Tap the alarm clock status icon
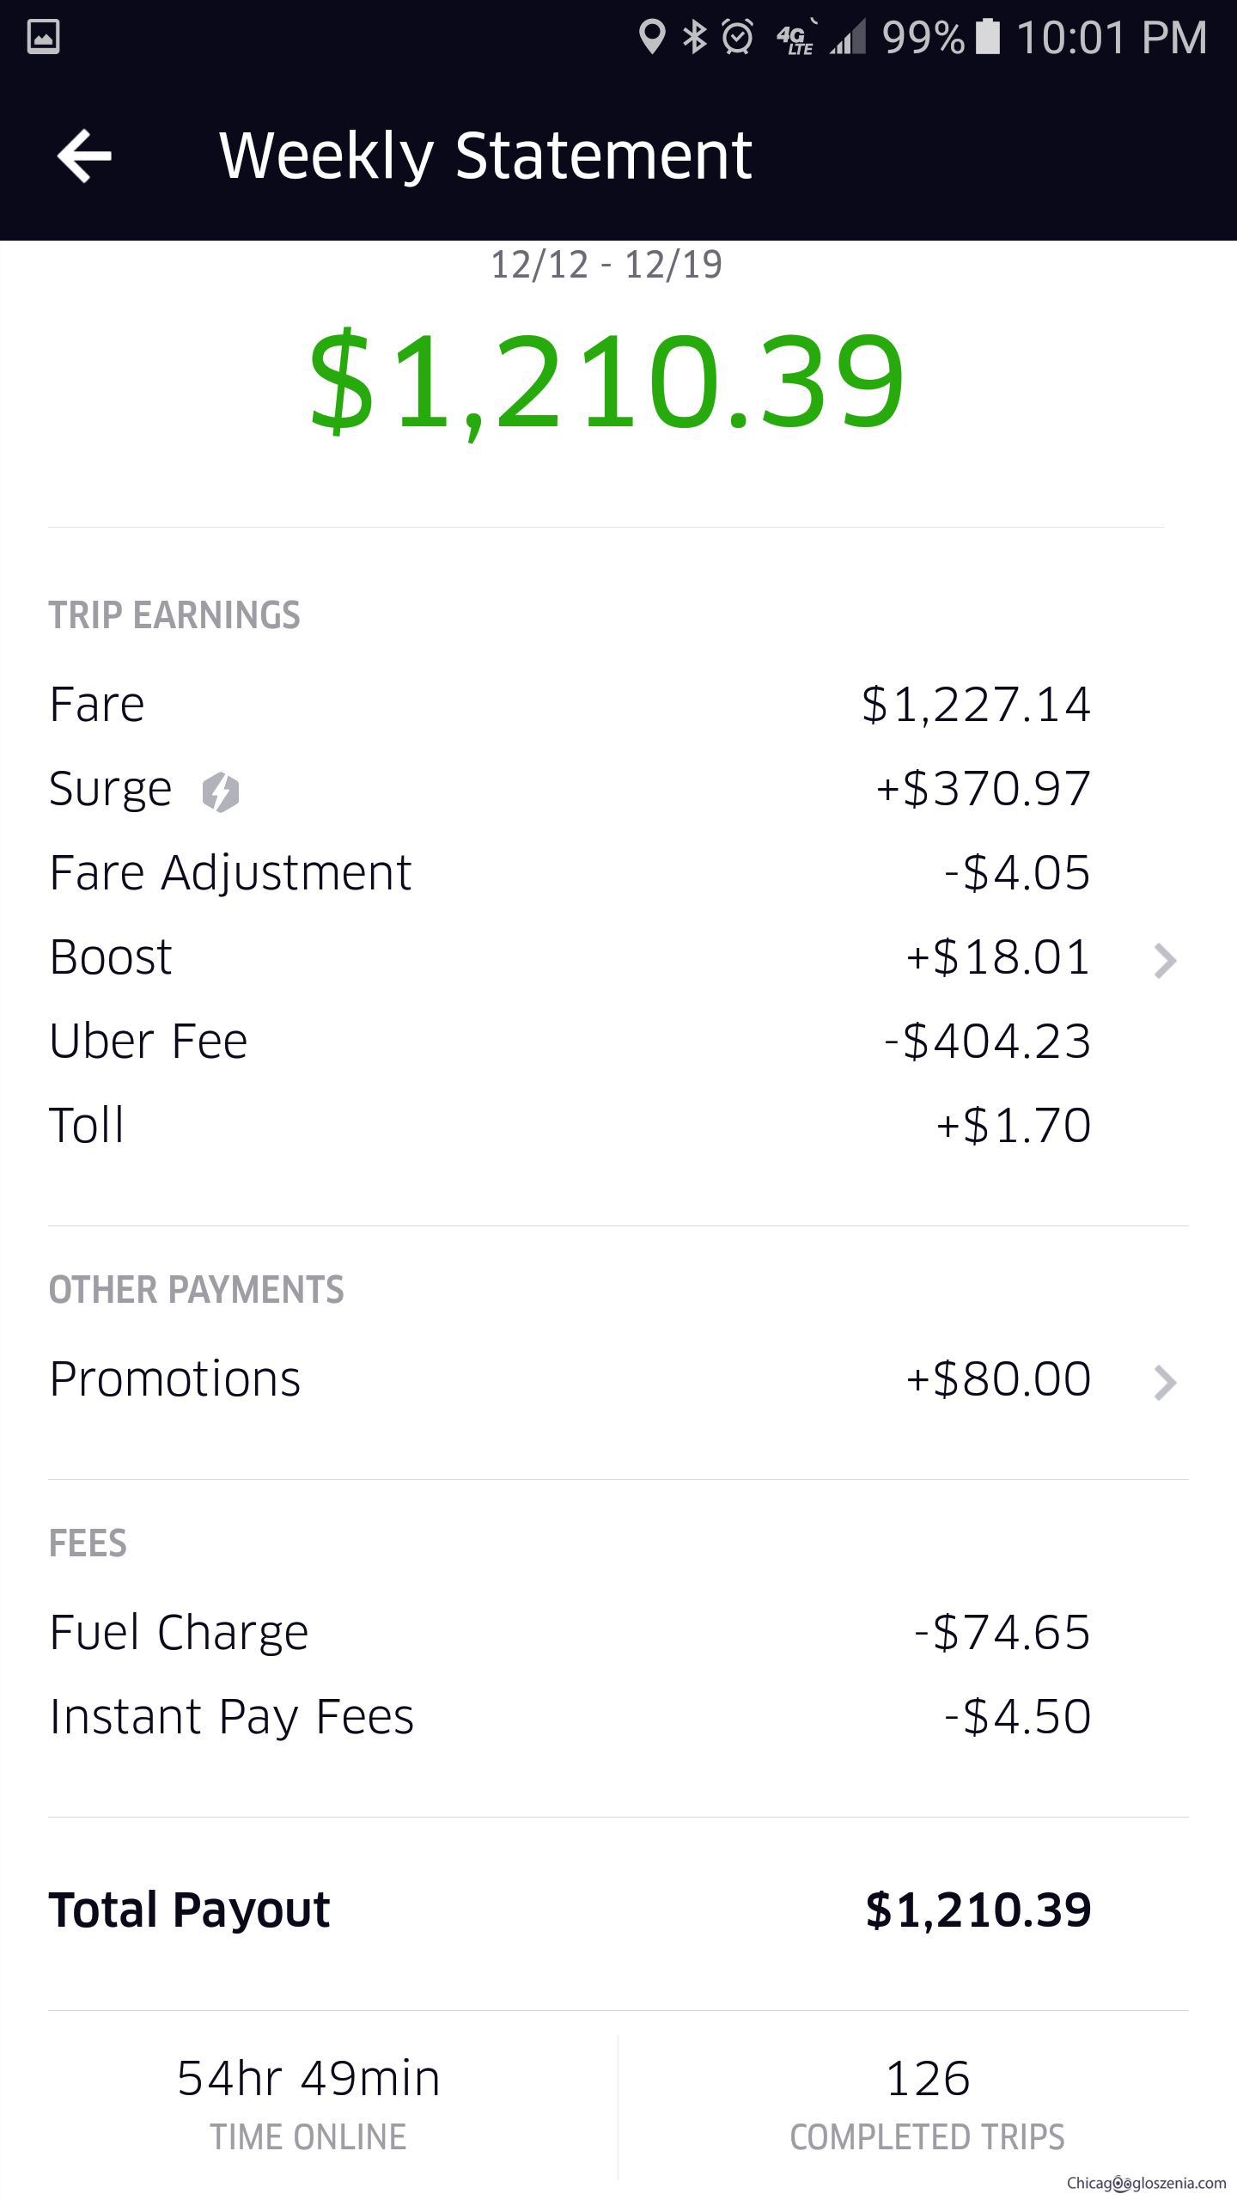Viewport: 1237px width, 2200px height. (738, 37)
